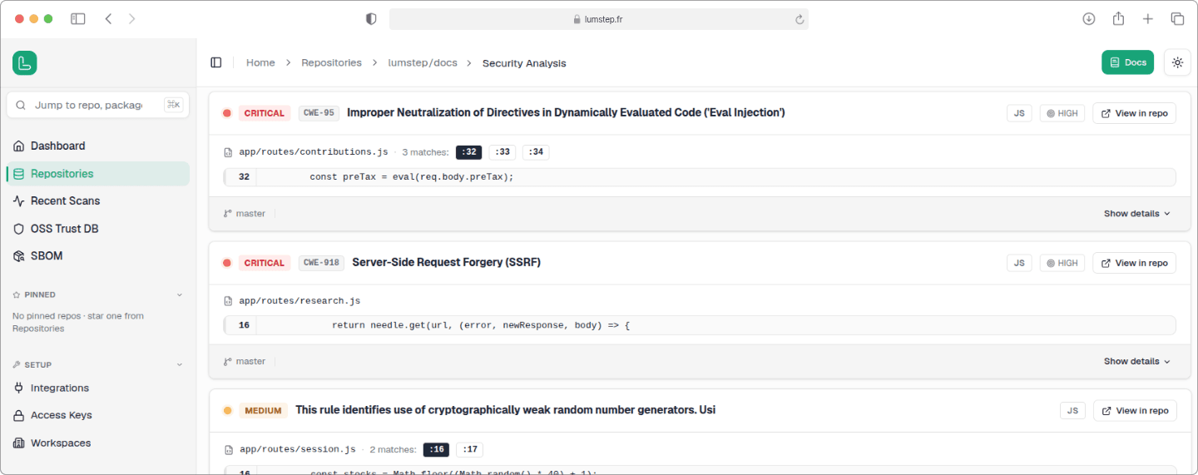Click the lumstep.fr address bar
The image size is (1198, 475).
coord(599,19)
